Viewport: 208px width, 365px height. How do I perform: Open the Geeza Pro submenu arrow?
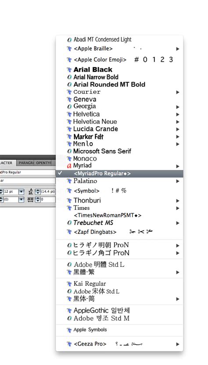click(178, 344)
